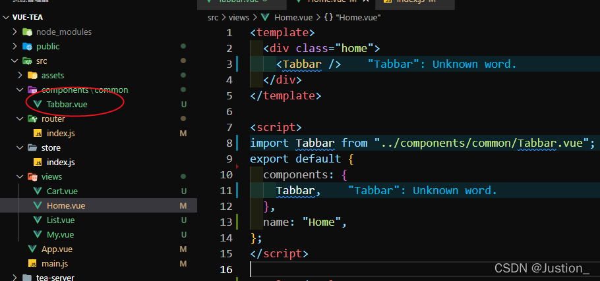Click the Unknown word message on line 3
600x281 pixels.
[442, 64]
